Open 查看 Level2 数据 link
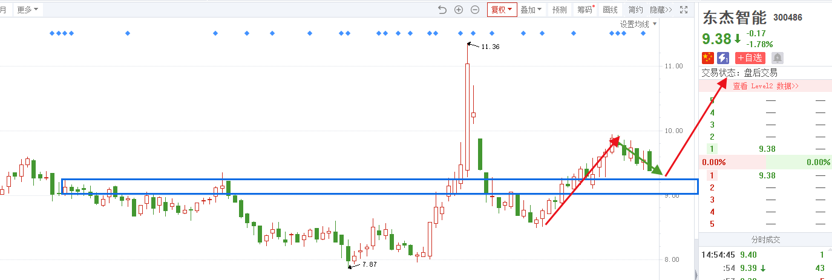Screen dimensions: 832x280 coord(765,86)
